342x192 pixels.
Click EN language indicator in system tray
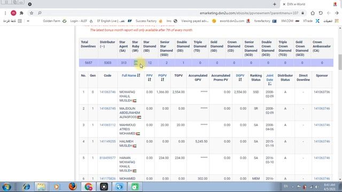(x=286, y=186)
